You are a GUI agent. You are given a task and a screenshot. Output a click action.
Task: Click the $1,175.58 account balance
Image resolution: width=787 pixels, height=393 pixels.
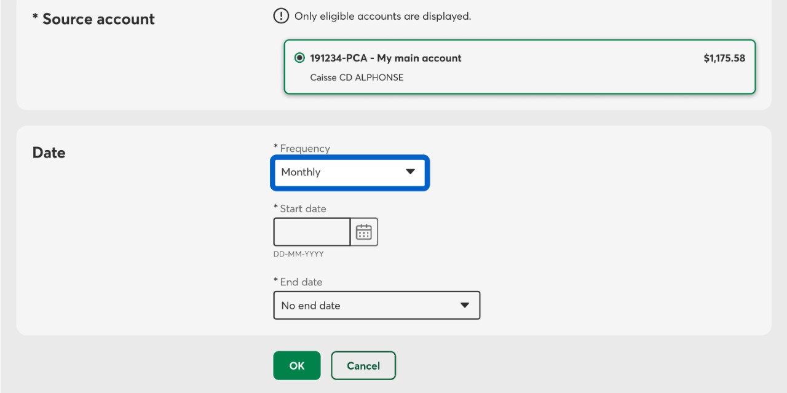(x=724, y=58)
